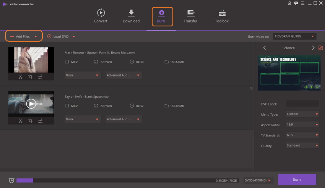Open effects settings icon under Blank Space thumbnail

click(40, 121)
